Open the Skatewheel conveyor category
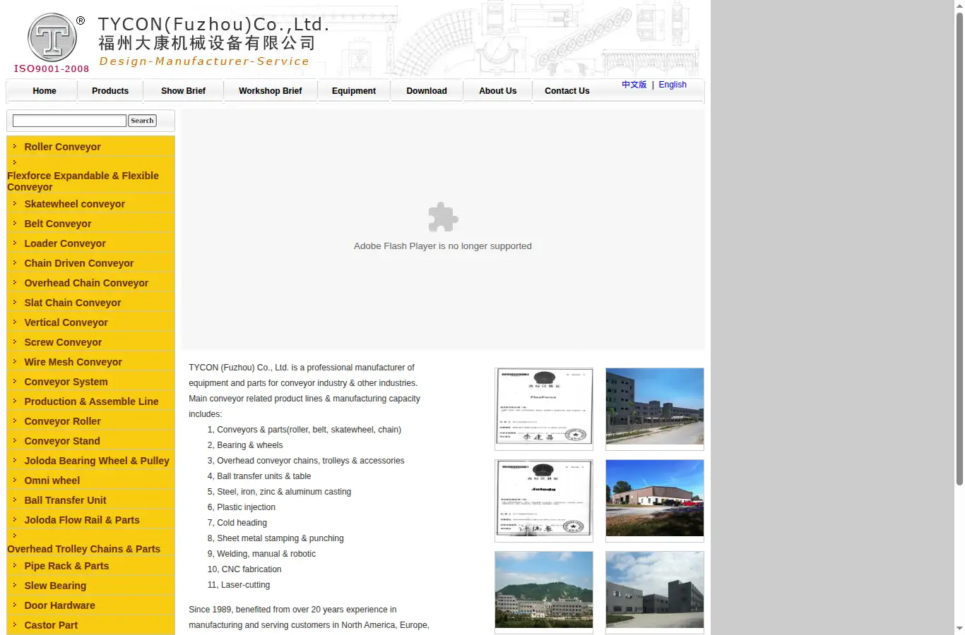This screenshot has width=965, height=635. [74, 204]
